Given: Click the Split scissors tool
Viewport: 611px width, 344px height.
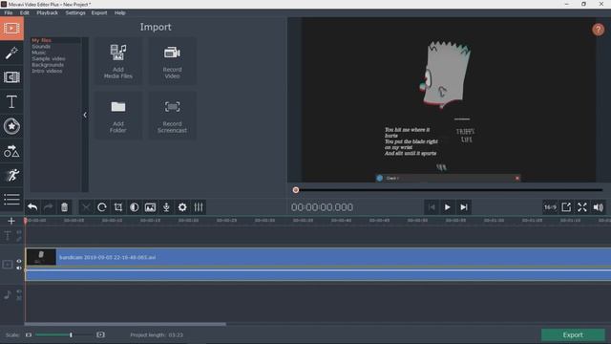Looking at the screenshot, I should (86, 207).
